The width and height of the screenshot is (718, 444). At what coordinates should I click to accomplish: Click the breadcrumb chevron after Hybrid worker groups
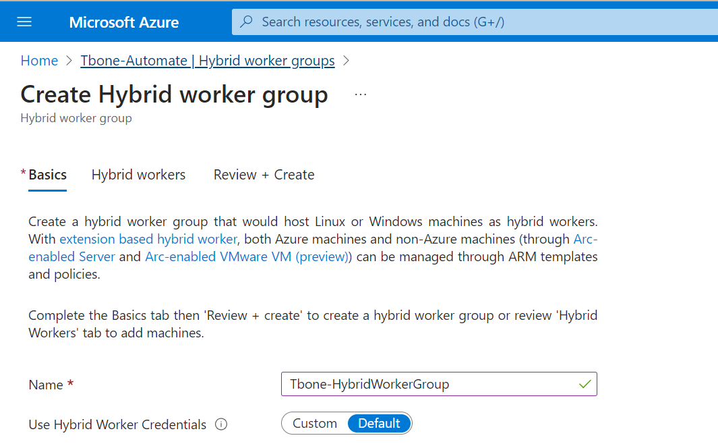pyautogui.click(x=346, y=60)
